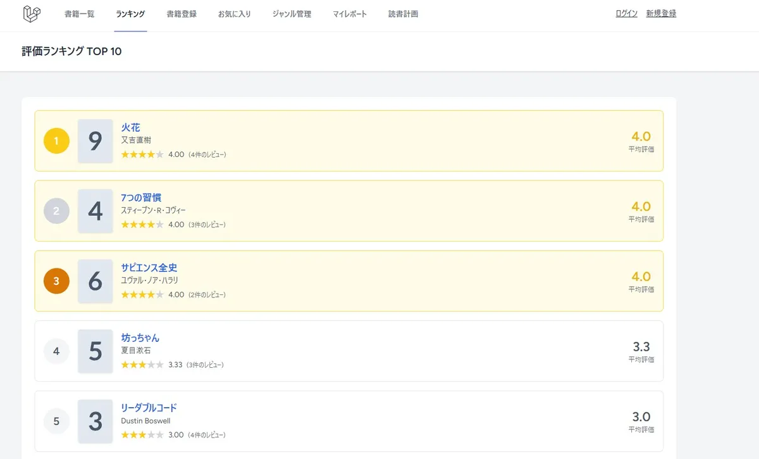Click the 3.0 average score
This screenshot has height=459, width=759.
(x=641, y=417)
